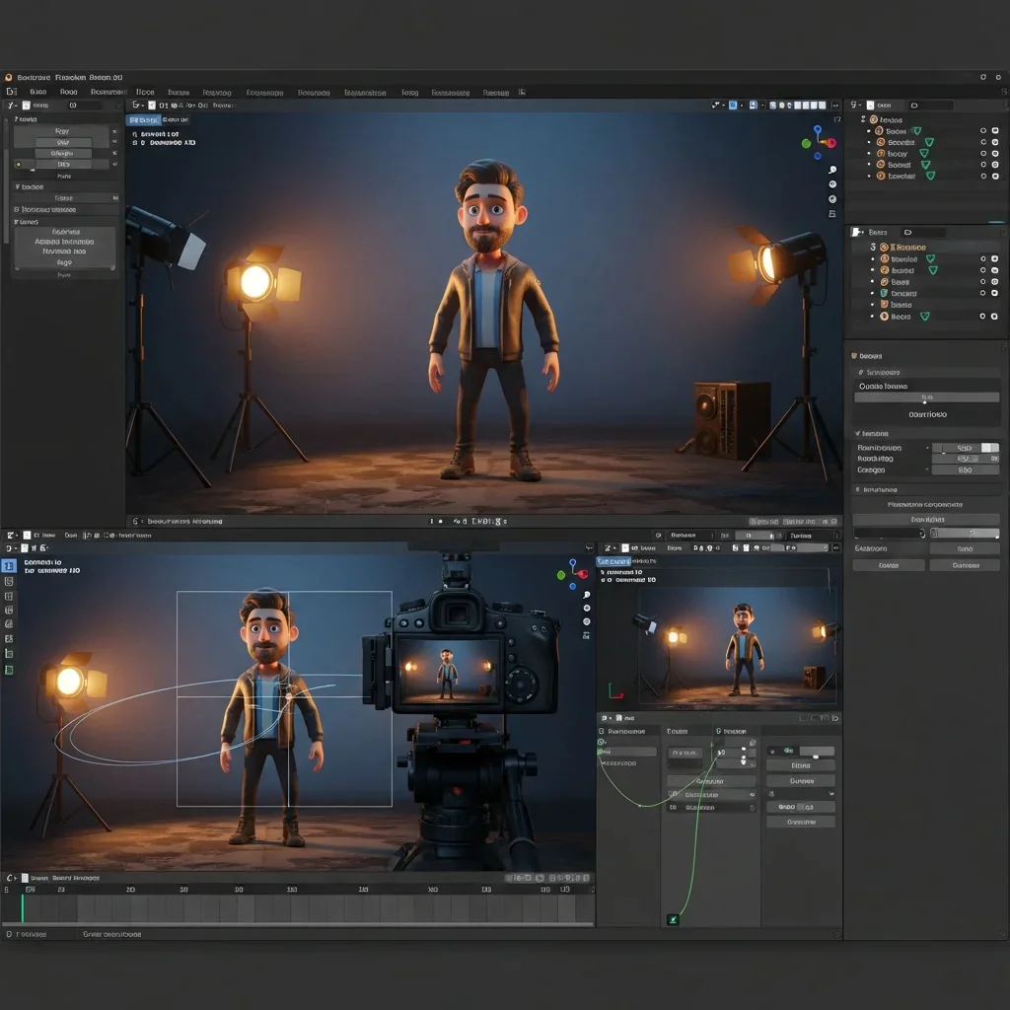The width and height of the screenshot is (1010, 1010).
Task: Toggle the hollow circle on the 'Boom' row
Action: click(x=983, y=131)
